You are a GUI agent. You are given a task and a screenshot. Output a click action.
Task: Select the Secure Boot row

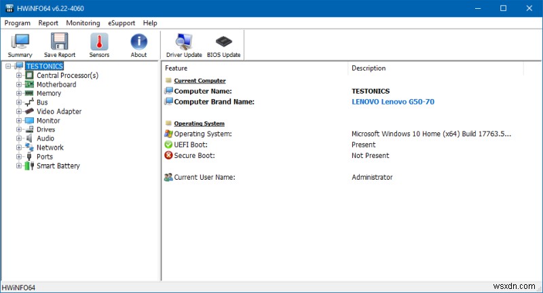pos(194,155)
